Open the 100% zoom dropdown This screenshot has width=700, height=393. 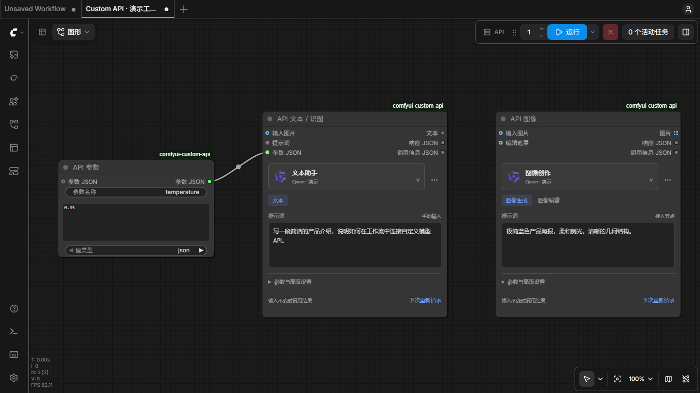(x=641, y=379)
